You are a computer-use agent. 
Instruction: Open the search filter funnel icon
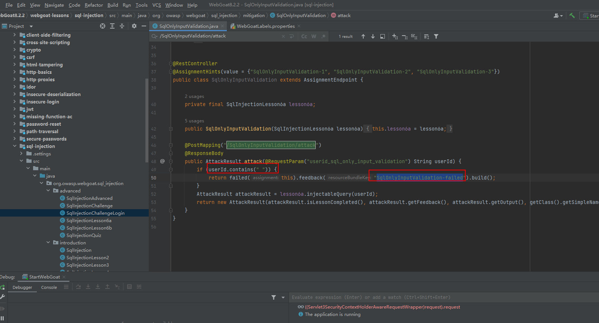[436, 36]
